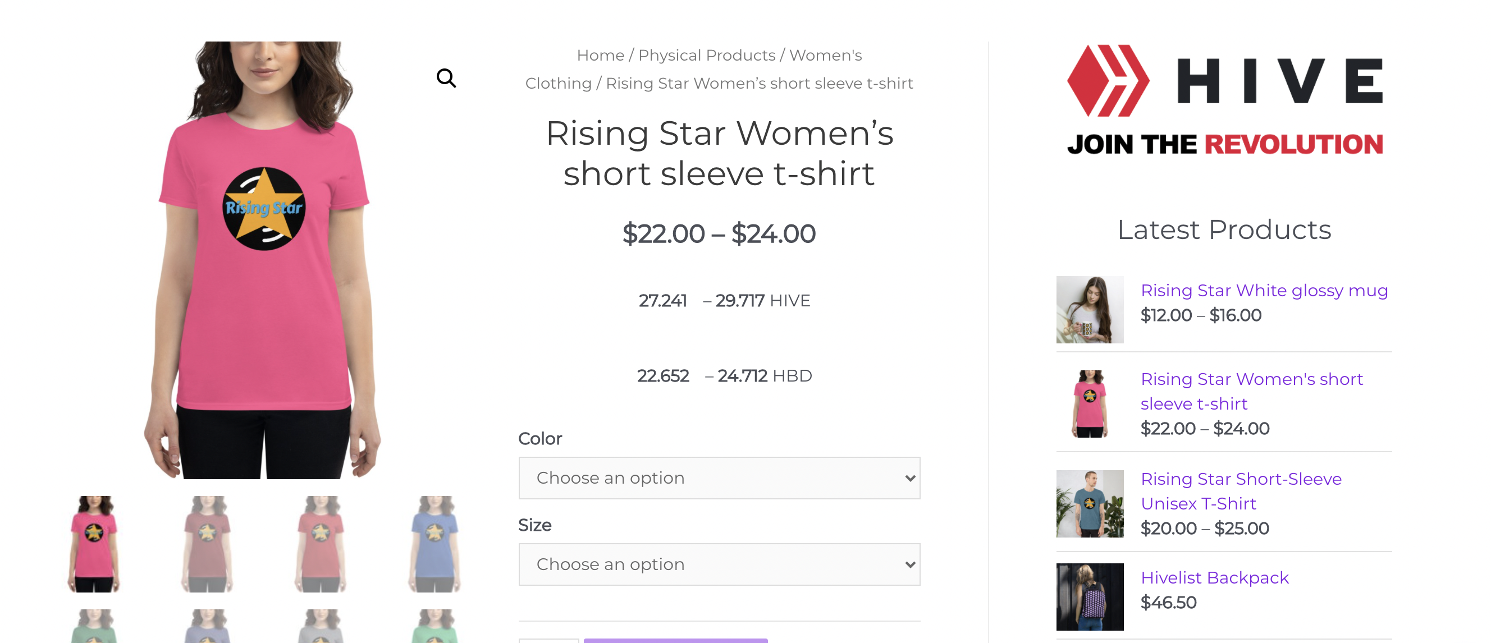Screen dimensions: 1491x643
Task: Click the '29.717 HIVE' price text
Action: [x=762, y=300]
